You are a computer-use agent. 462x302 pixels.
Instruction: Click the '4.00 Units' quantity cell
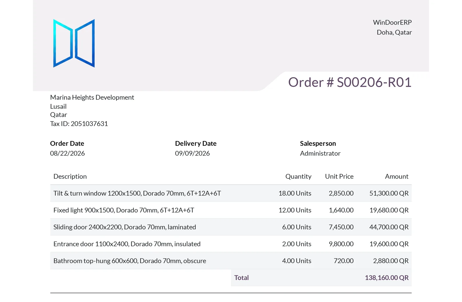tap(297, 261)
